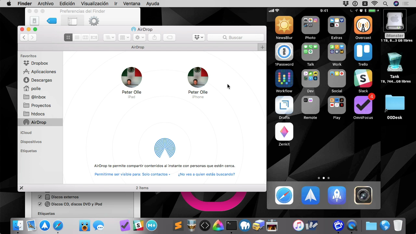
Task: Open iTunes from the Mac Dock
Action: (298, 225)
